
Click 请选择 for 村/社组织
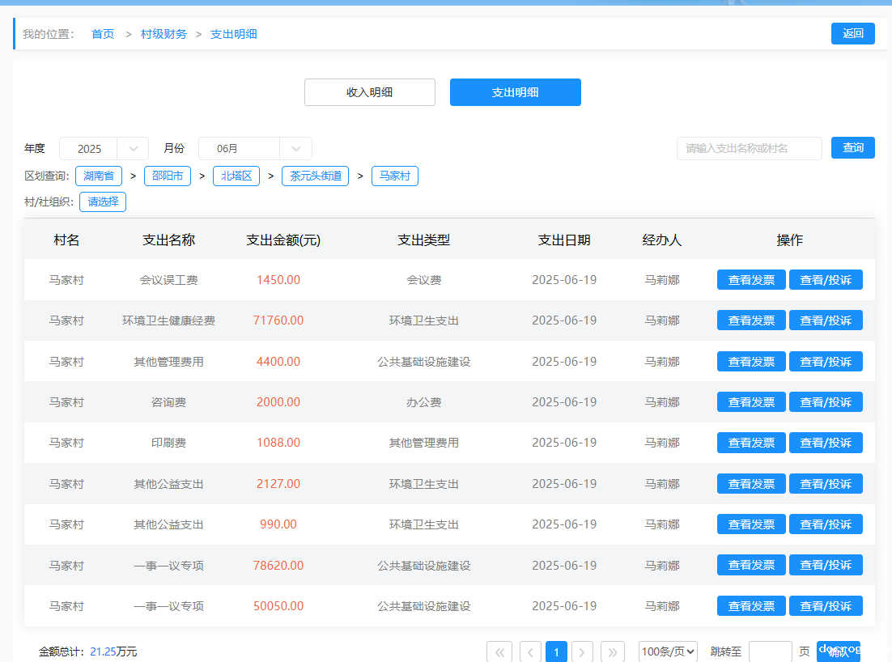(x=103, y=202)
